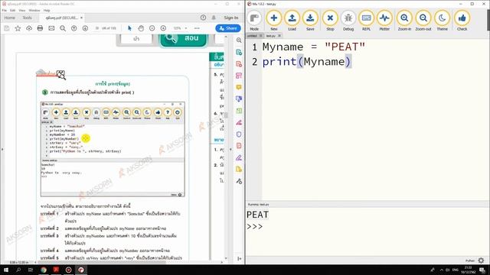Open Mu editor from the taskbar
The height and width of the screenshot is (275, 490).
pyautogui.click(x=81, y=270)
